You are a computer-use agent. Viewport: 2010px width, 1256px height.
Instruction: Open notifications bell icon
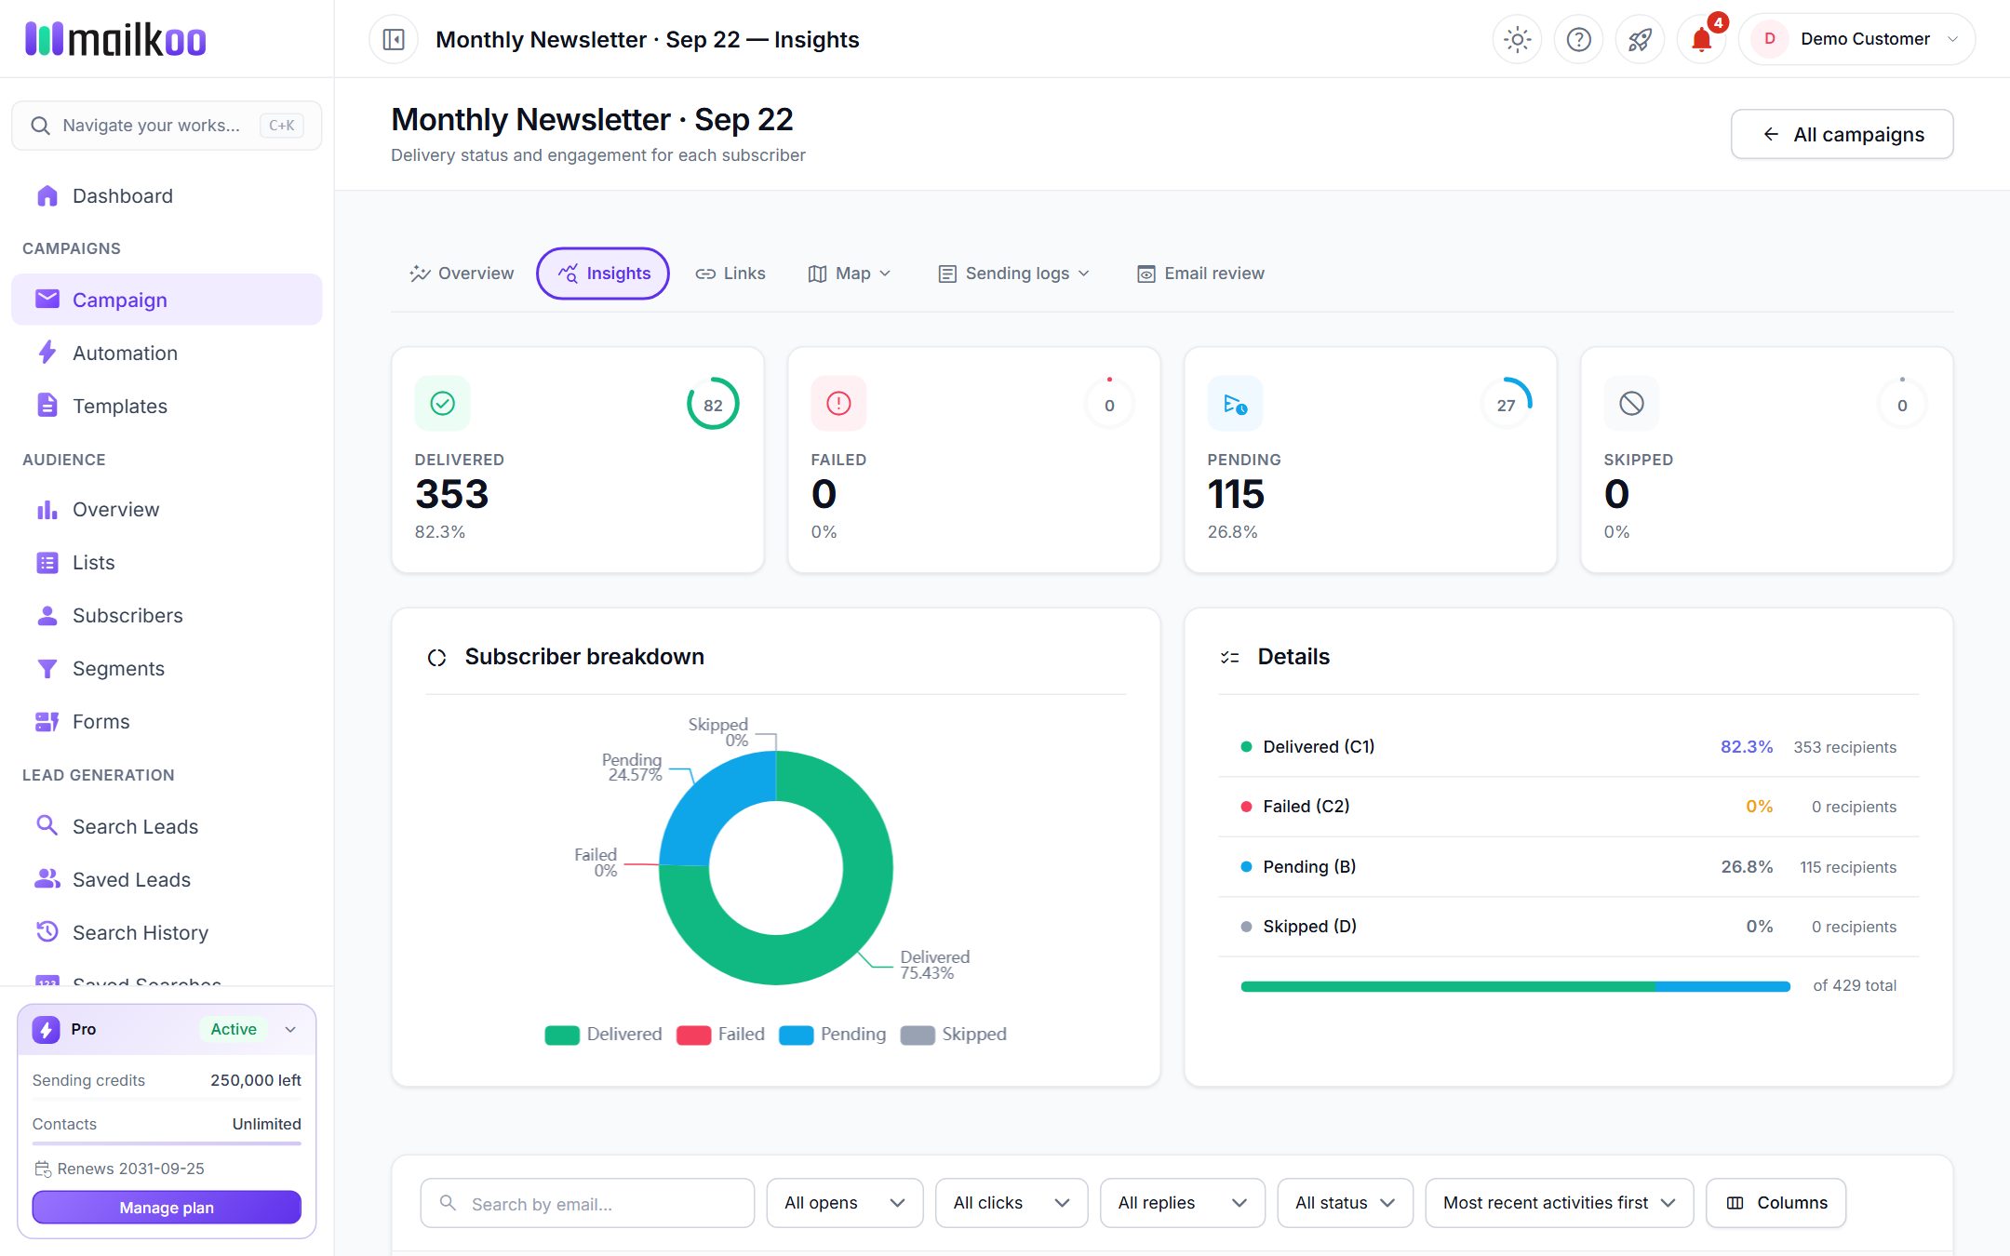(x=1701, y=39)
